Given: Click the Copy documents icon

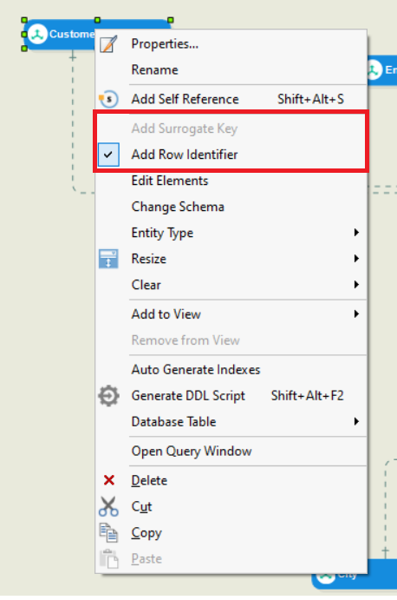Looking at the screenshot, I should pyautogui.click(x=108, y=532).
